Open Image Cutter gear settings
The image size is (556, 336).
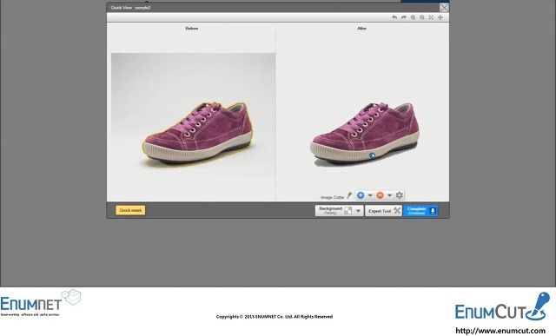[400, 195]
